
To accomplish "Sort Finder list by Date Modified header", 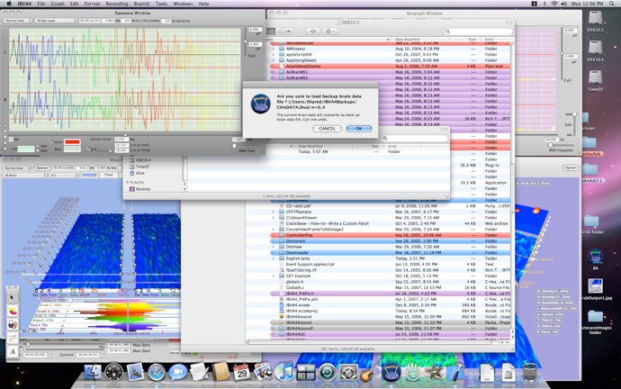I will [x=419, y=40].
